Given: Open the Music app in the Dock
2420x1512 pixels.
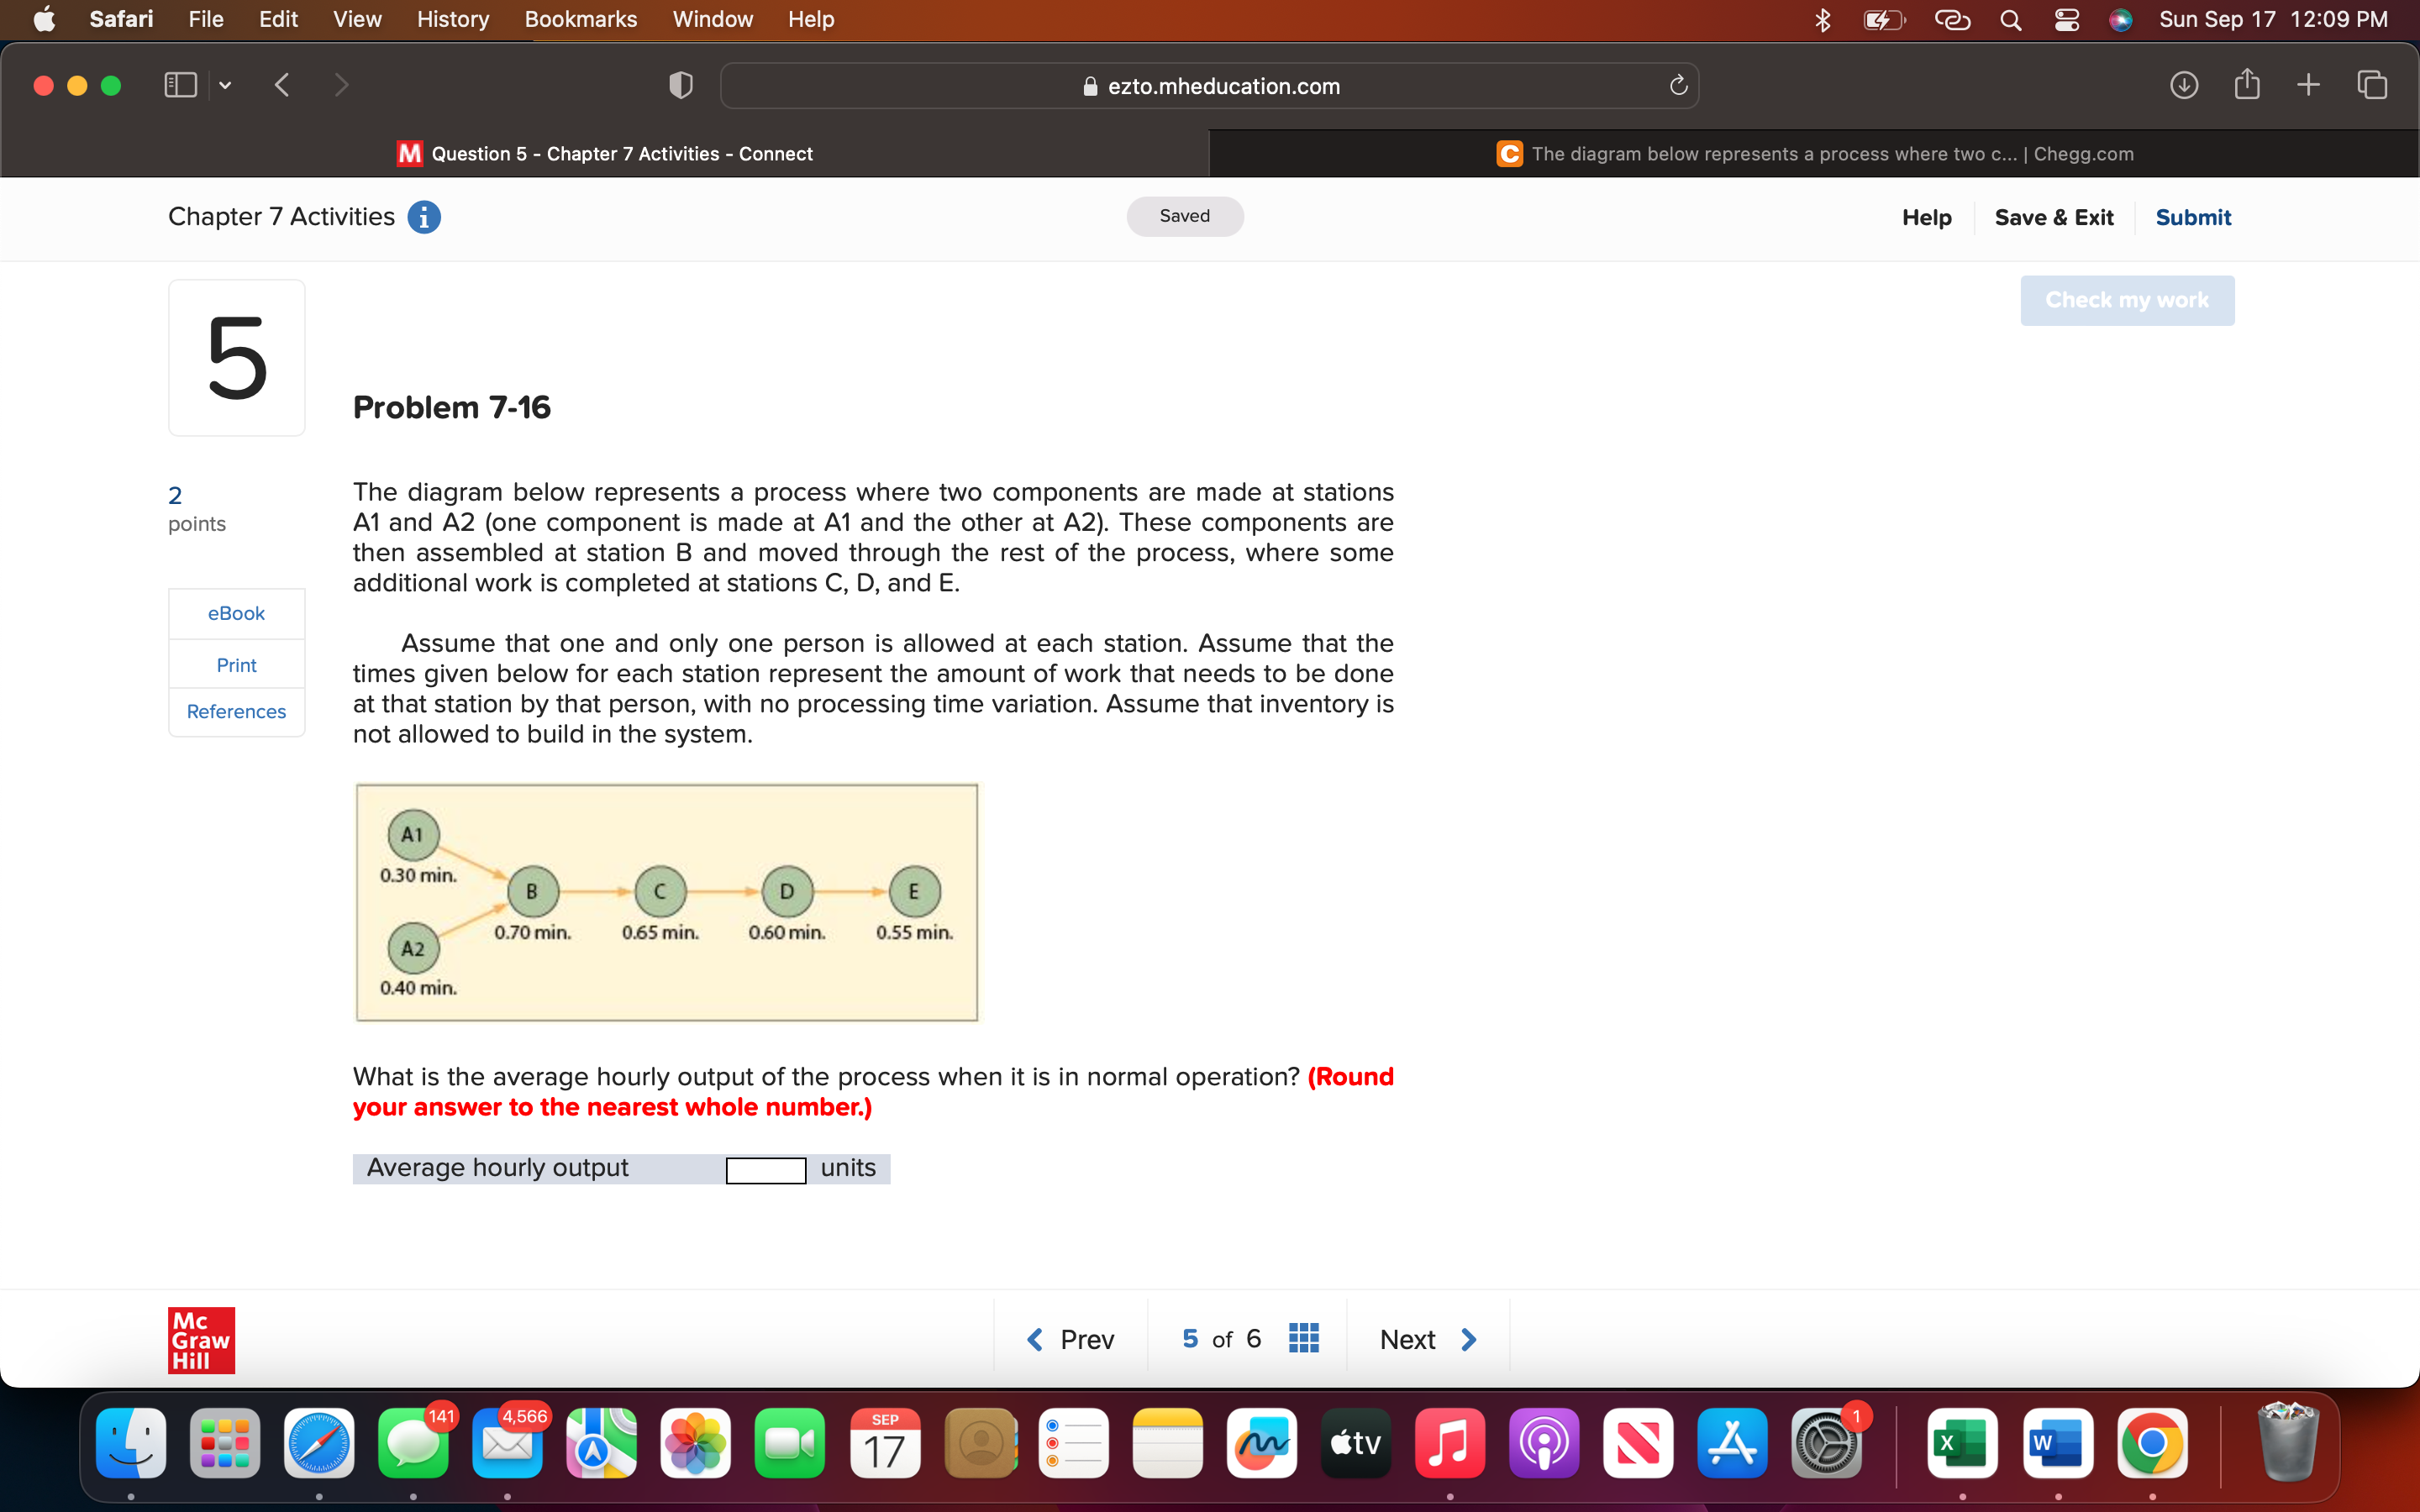Looking at the screenshot, I should click(1450, 1443).
